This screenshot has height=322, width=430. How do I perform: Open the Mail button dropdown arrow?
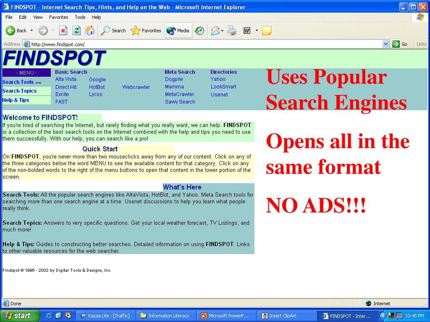pos(223,31)
